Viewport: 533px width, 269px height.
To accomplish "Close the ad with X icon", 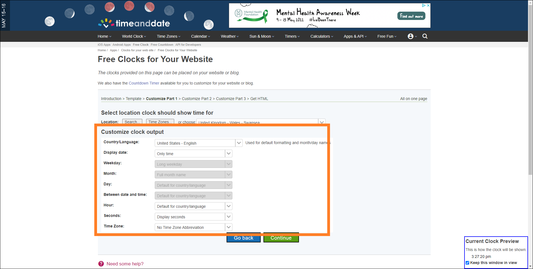I will point(428,5).
